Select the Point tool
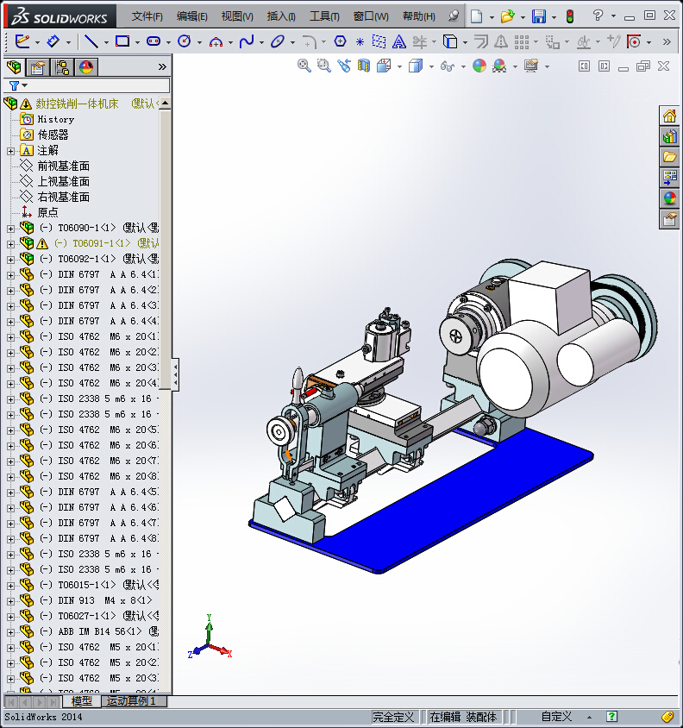Viewport: 683px width, 728px height. [360, 42]
